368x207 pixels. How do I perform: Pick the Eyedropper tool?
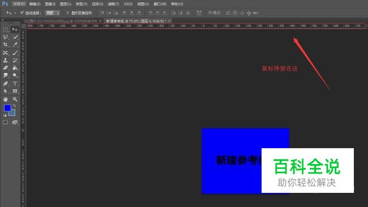tap(15, 45)
